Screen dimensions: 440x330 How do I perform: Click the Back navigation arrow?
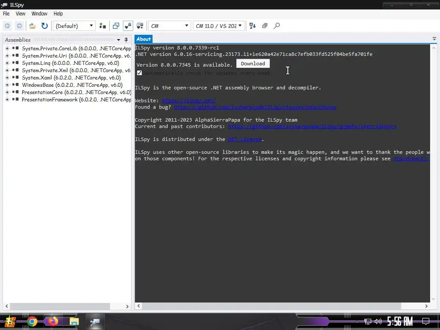coord(8,26)
